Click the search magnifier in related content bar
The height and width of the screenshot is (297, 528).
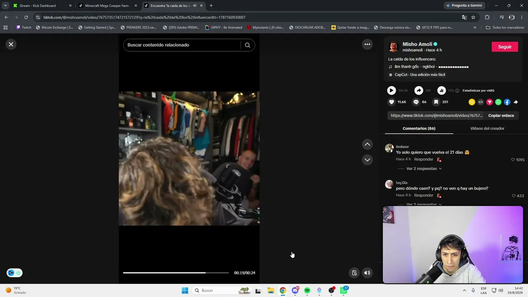247,45
